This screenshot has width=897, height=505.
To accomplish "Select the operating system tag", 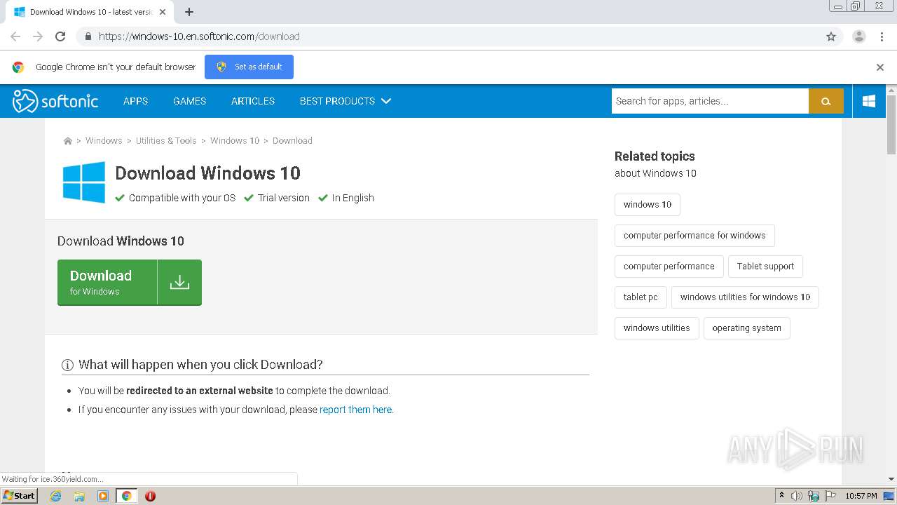I will pyautogui.click(x=746, y=328).
